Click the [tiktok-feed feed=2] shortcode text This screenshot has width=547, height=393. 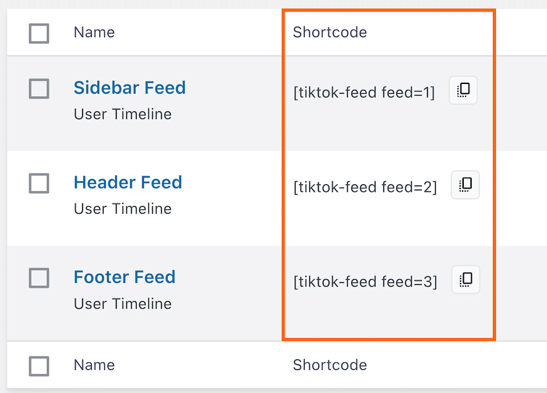(x=365, y=187)
